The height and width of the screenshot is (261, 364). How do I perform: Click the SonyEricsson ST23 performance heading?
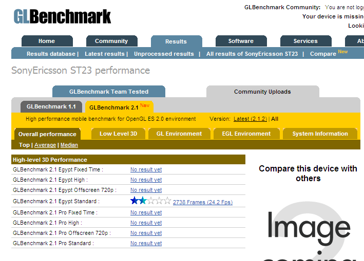81,71
